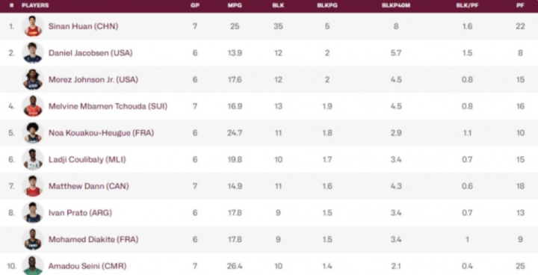Sort by BLKP40M column header

point(396,5)
